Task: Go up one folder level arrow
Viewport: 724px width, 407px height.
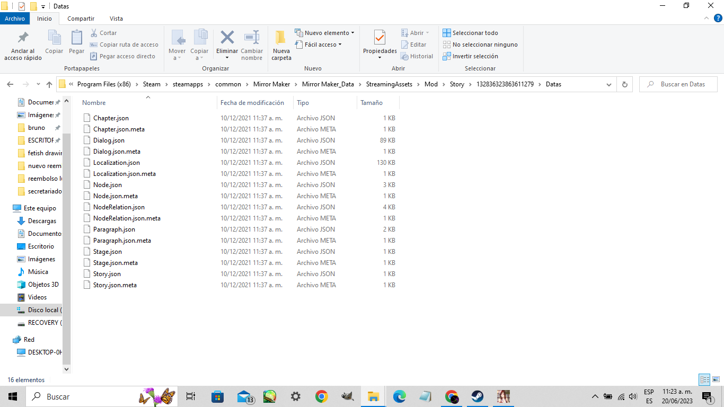Action: click(x=49, y=84)
